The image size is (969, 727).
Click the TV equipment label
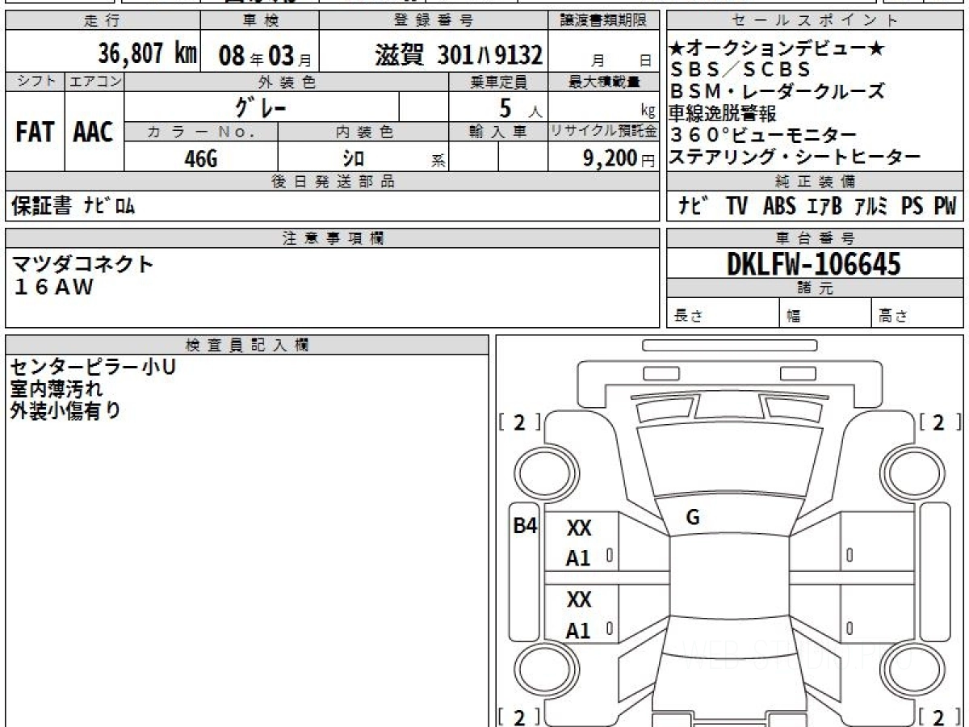(x=736, y=207)
